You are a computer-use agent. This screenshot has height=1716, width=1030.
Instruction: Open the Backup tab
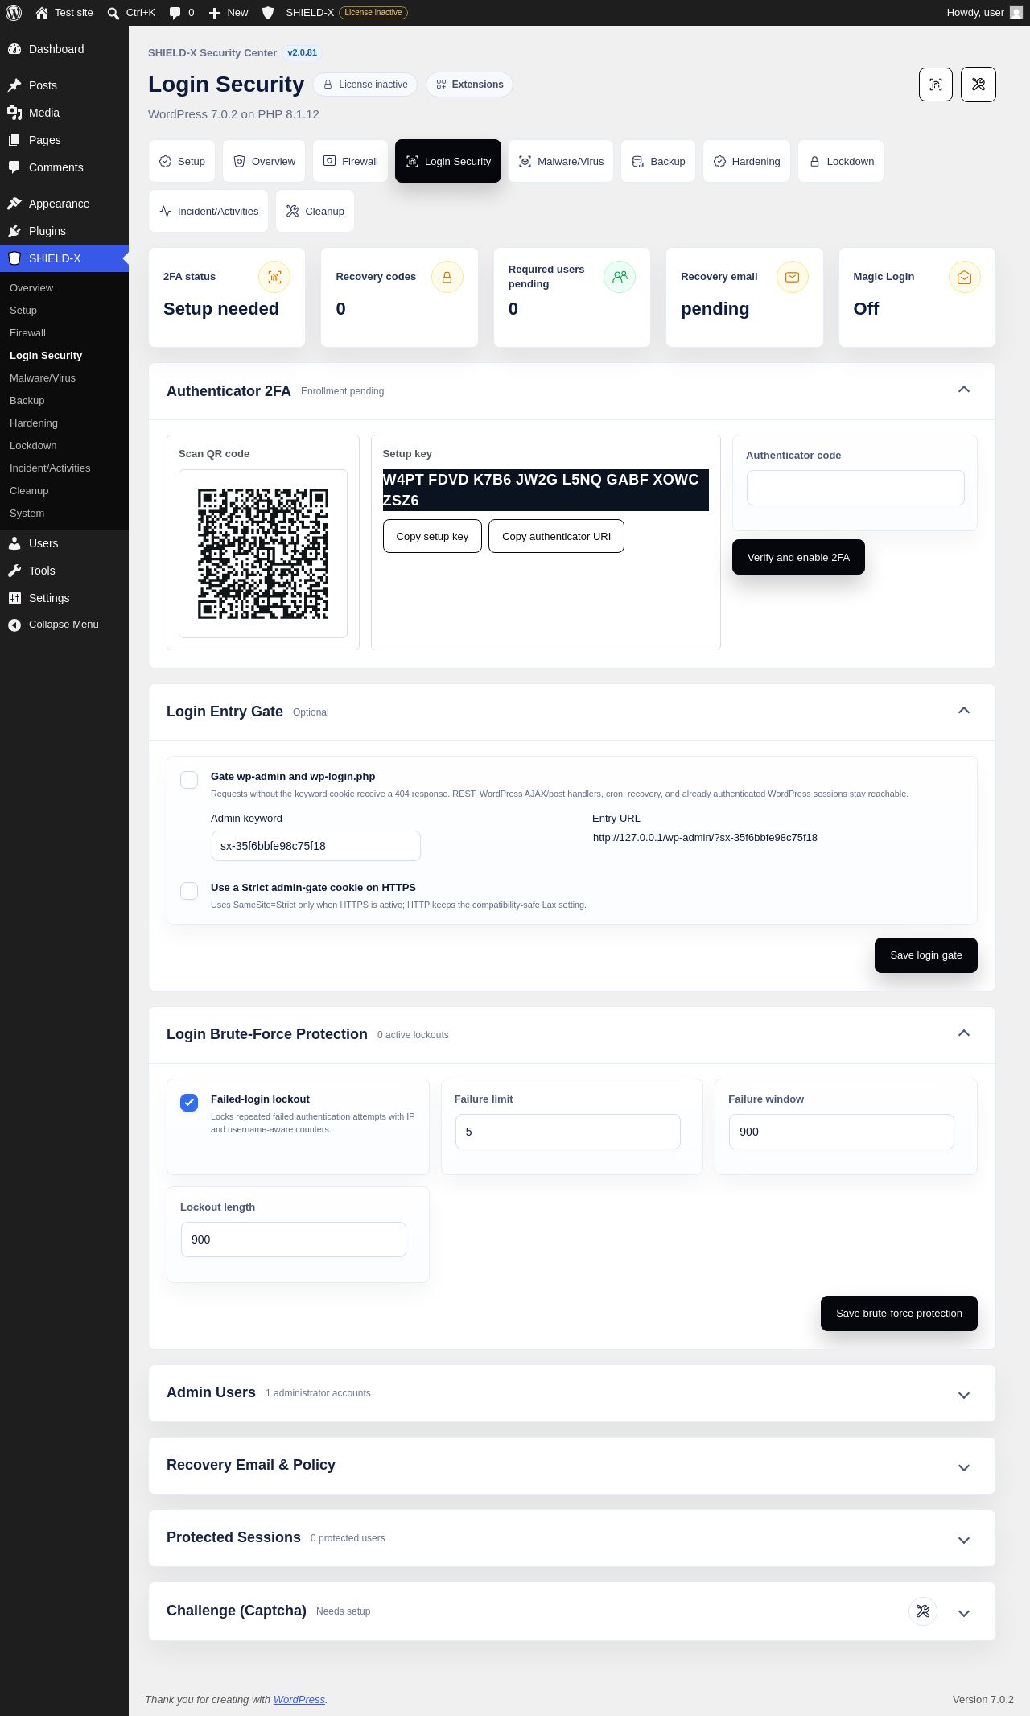click(658, 161)
